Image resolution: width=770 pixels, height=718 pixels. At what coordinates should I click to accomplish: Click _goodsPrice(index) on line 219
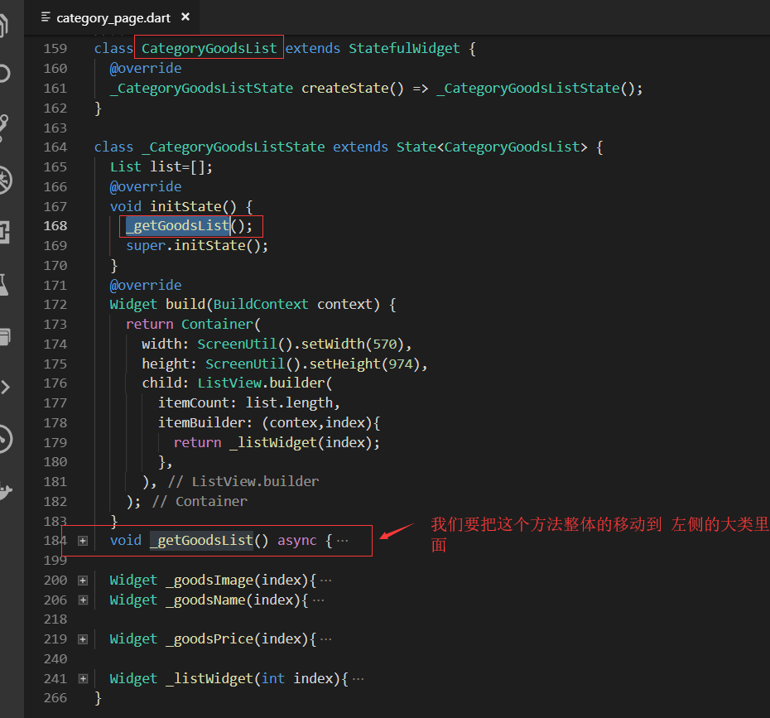click(237, 639)
